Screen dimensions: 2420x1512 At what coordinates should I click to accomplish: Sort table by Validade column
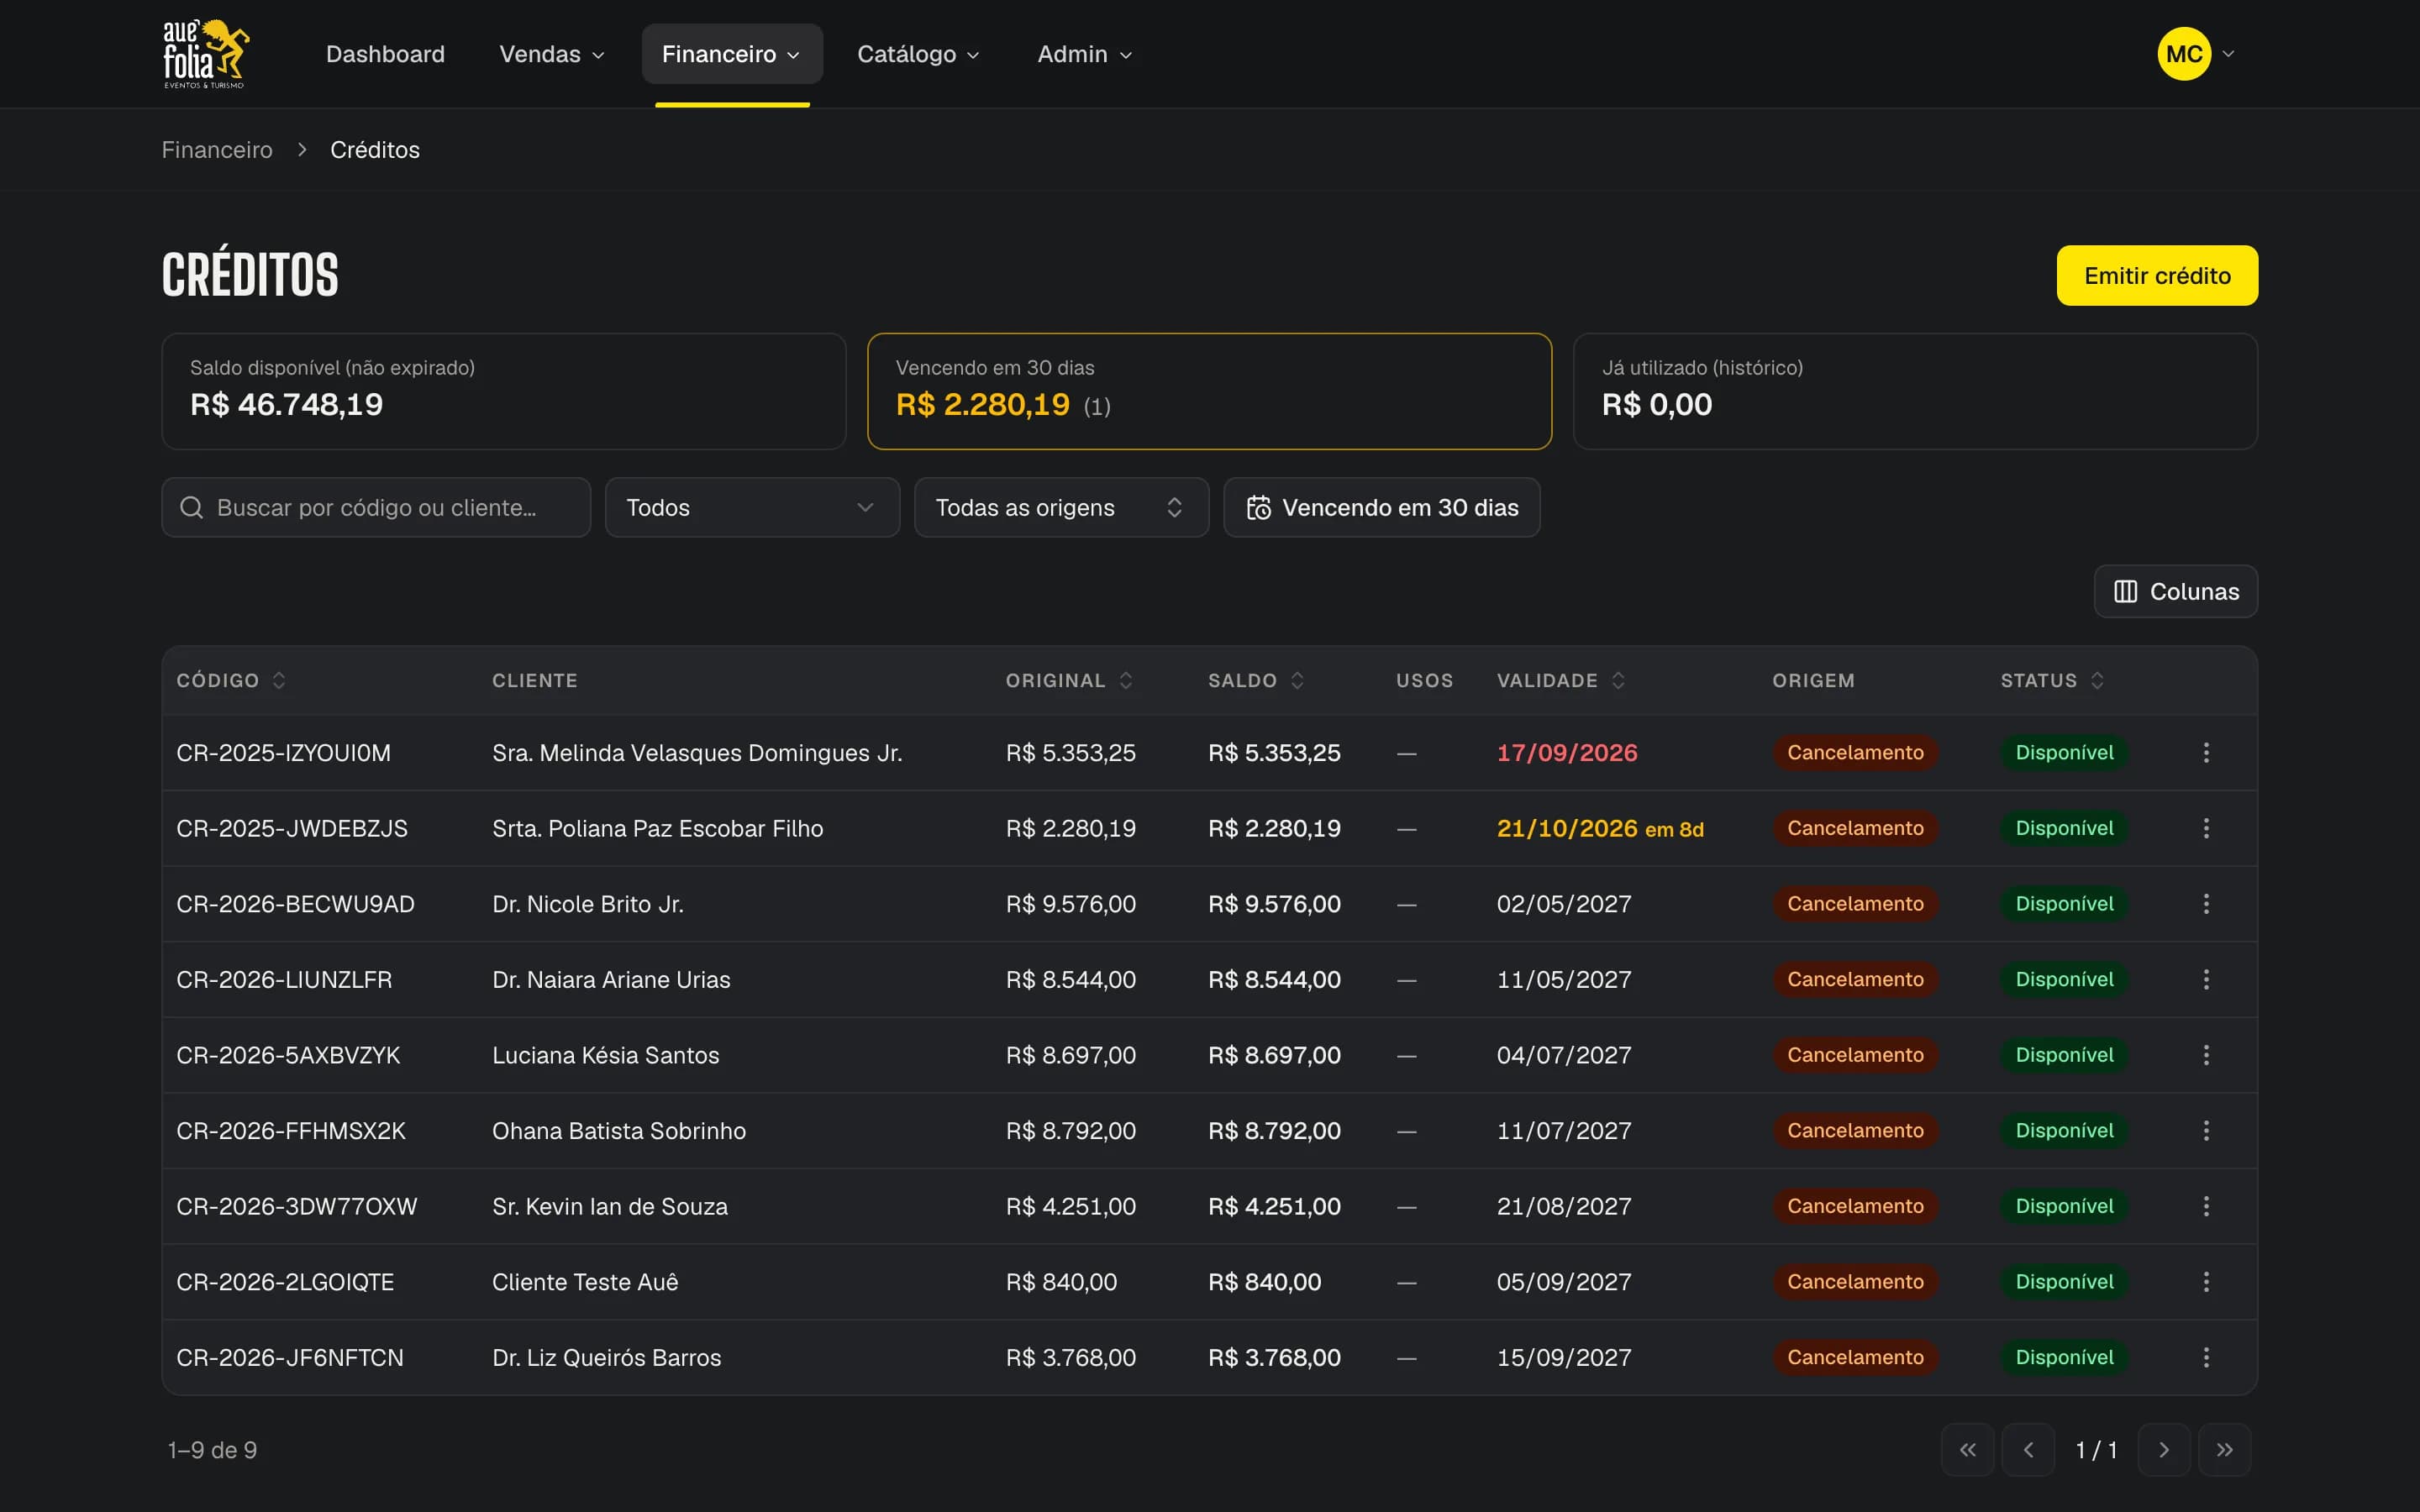click(x=1560, y=680)
